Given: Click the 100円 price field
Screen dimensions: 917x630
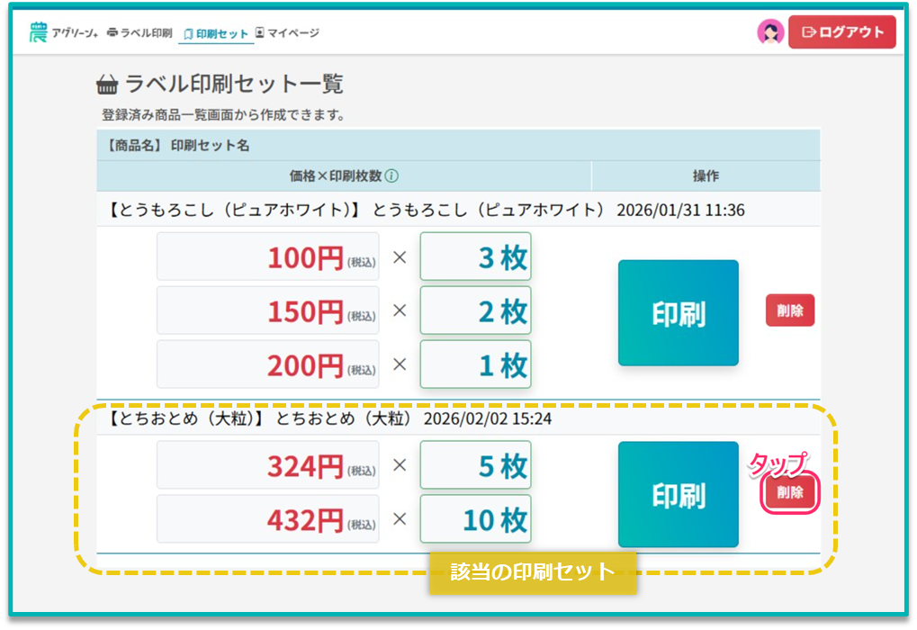Looking at the screenshot, I should (x=268, y=257).
